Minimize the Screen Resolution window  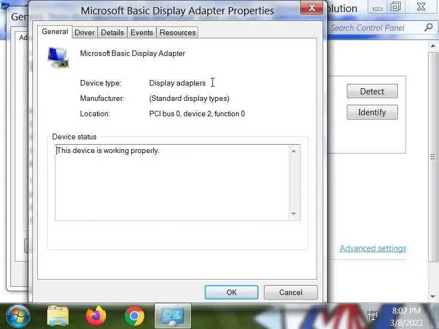[x=378, y=7]
